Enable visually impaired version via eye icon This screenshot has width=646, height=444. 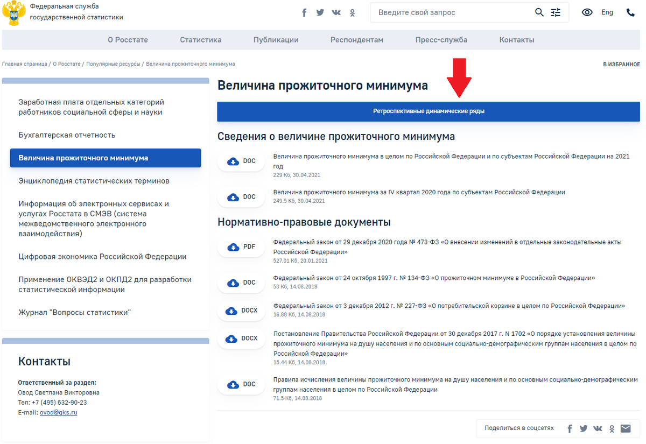pos(587,12)
